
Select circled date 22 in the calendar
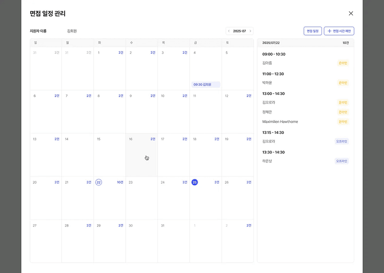tap(99, 182)
